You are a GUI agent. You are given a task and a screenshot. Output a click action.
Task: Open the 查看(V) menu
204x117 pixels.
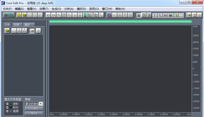(32, 9)
